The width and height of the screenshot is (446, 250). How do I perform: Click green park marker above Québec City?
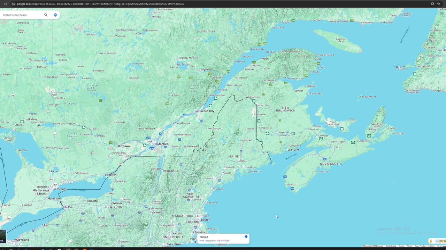[210, 105]
